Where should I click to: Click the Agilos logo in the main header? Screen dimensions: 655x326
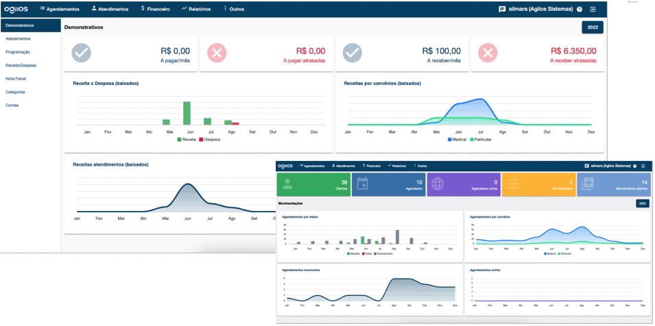15,10
